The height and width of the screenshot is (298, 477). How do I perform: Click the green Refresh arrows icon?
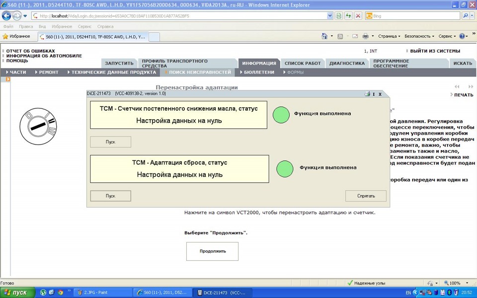348,16
